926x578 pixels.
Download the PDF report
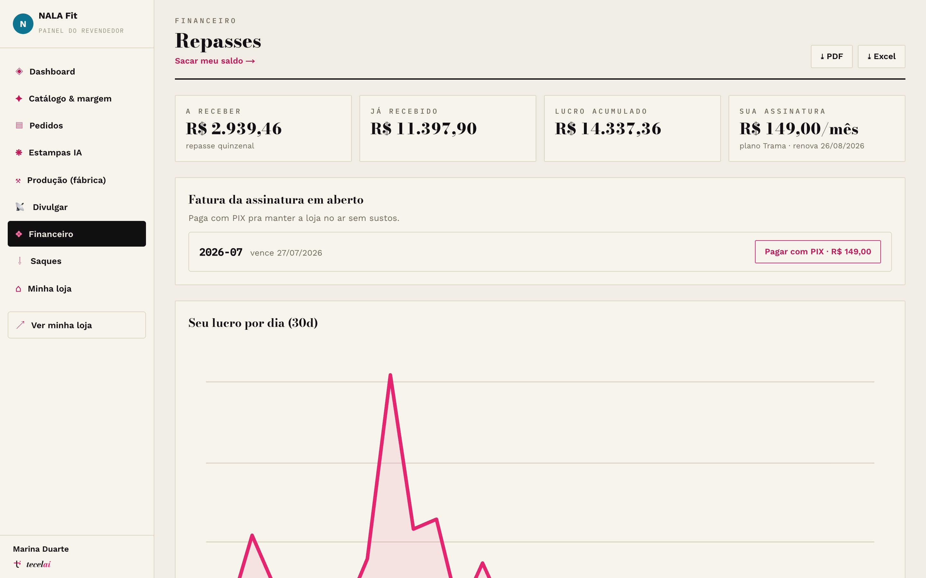(x=831, y=57)
